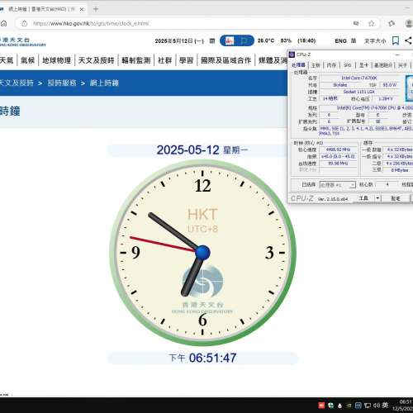413x413 pixels.
Task: Click the 26.0°C temperature reading
Action: [x=266, y=40]
